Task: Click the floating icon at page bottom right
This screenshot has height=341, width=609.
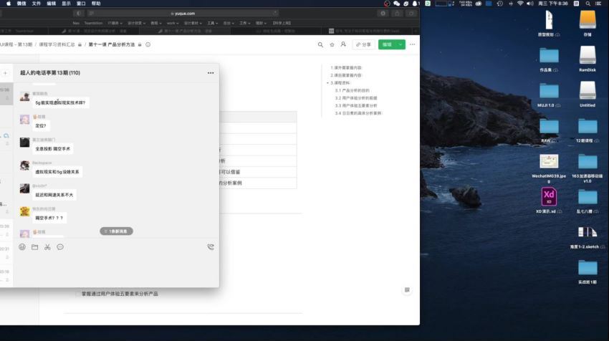Action: 407,289
